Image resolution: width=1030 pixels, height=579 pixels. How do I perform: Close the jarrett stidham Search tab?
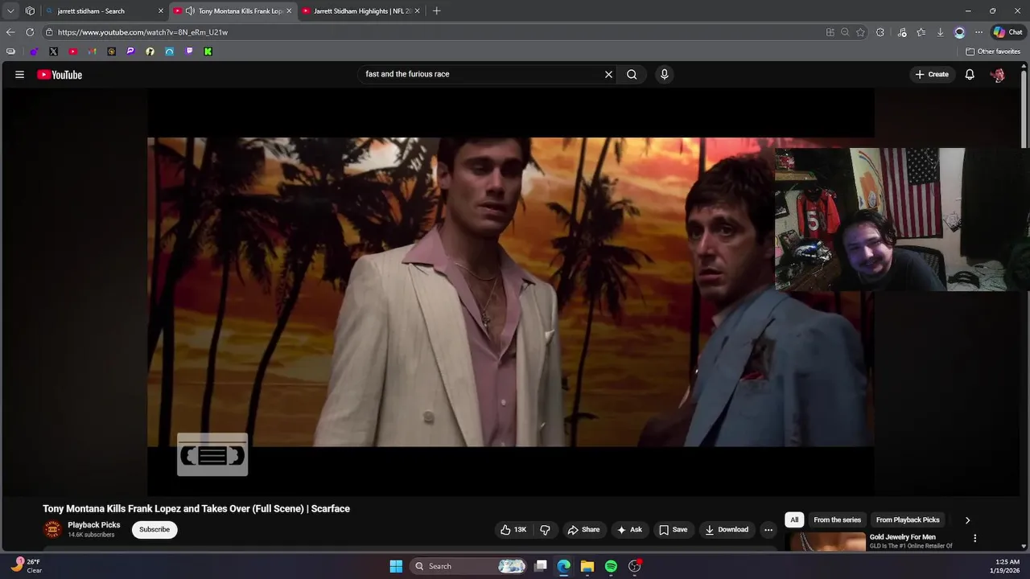160,11
